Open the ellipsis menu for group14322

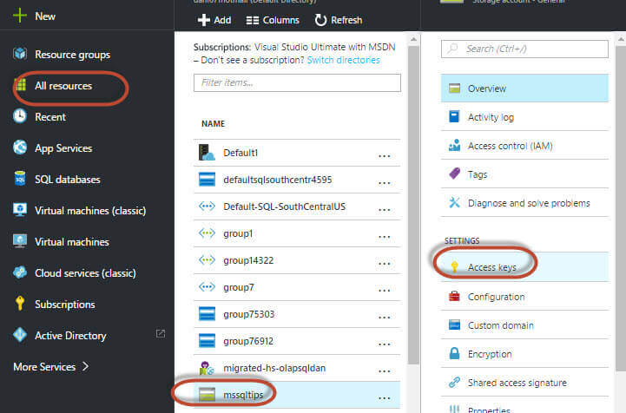pos(384,264)
